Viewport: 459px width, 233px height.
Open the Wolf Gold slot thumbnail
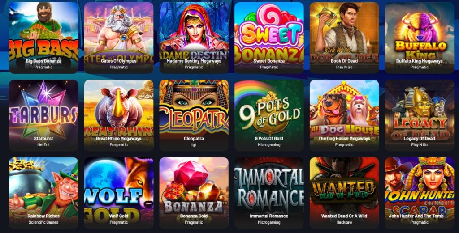coord(118,193)
